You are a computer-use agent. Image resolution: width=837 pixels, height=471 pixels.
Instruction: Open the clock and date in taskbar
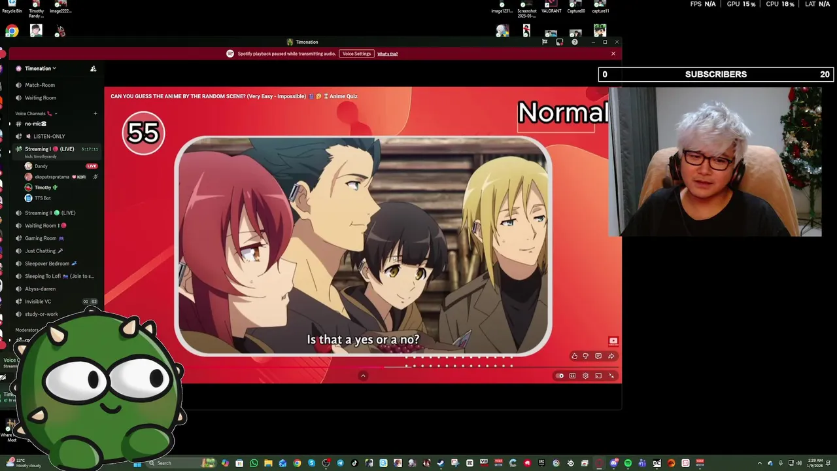[x=815, y=463]
